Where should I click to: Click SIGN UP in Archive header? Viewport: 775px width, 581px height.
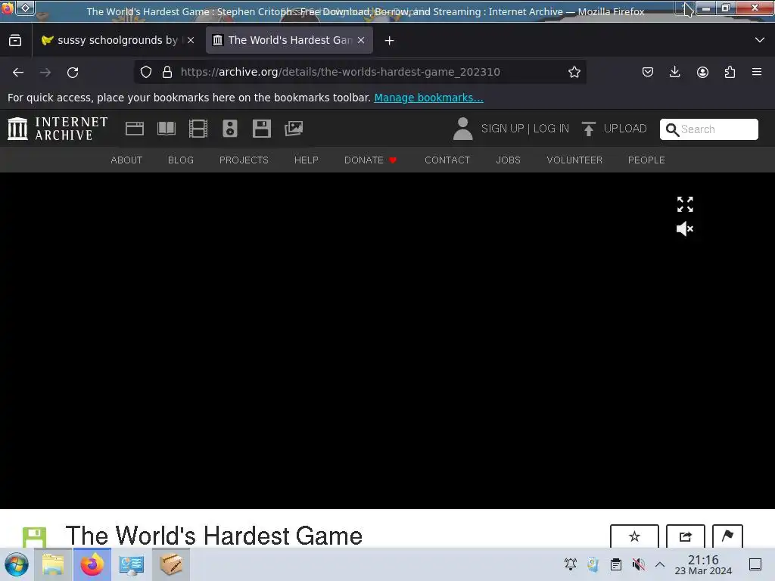tap(503, 129)
